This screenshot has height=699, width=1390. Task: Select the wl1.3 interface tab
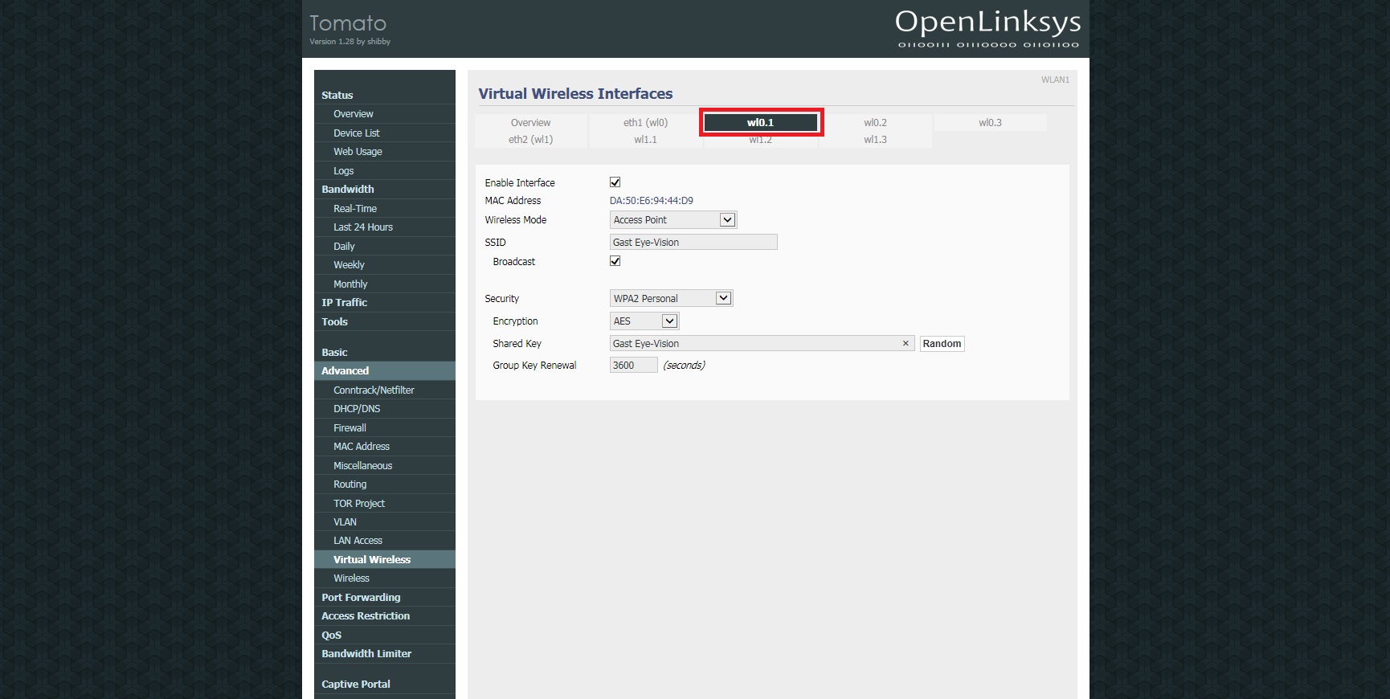875,140
